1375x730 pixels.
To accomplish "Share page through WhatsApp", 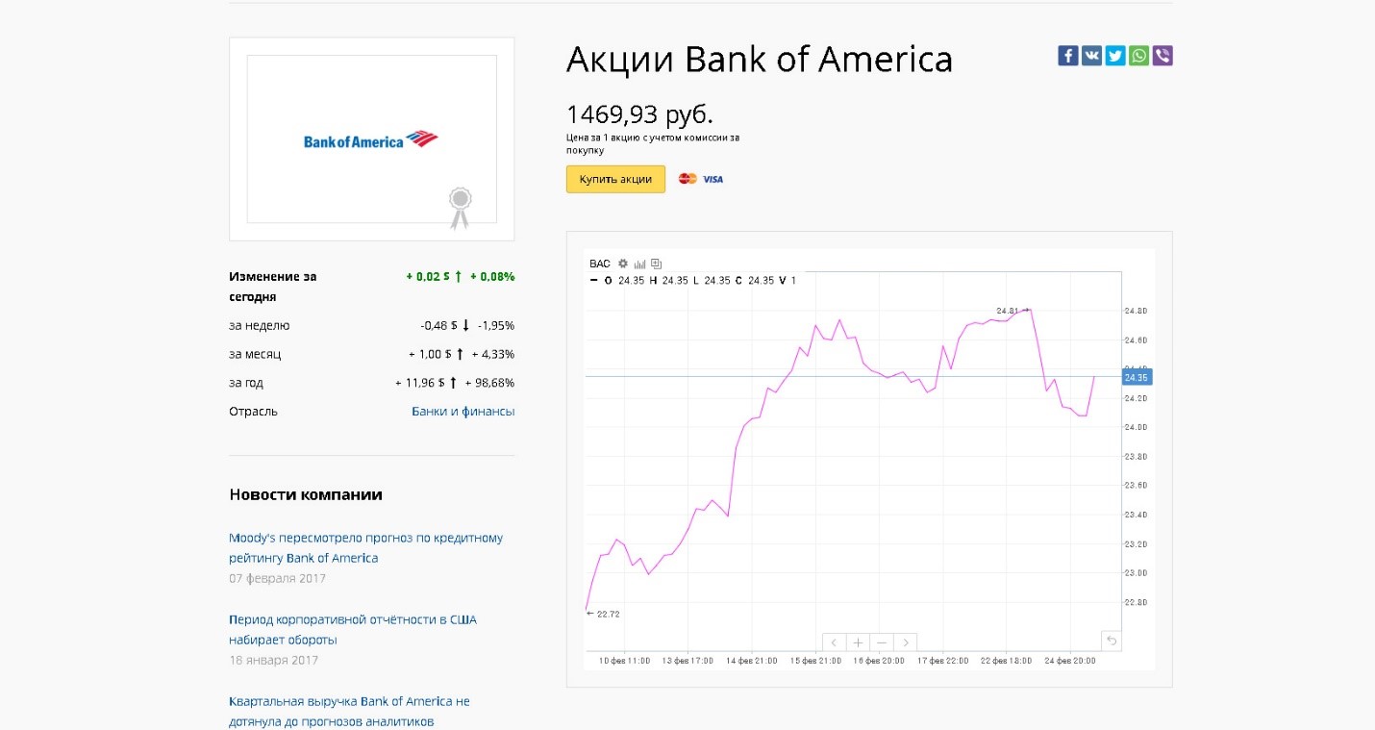I will (1138, 56).
